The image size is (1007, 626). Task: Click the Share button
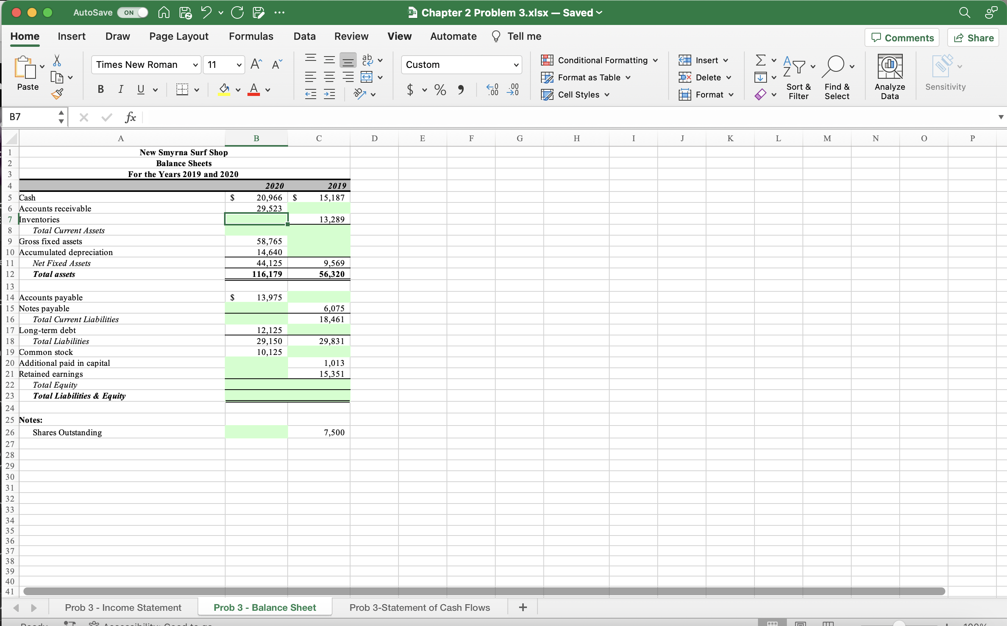[973, 38]
